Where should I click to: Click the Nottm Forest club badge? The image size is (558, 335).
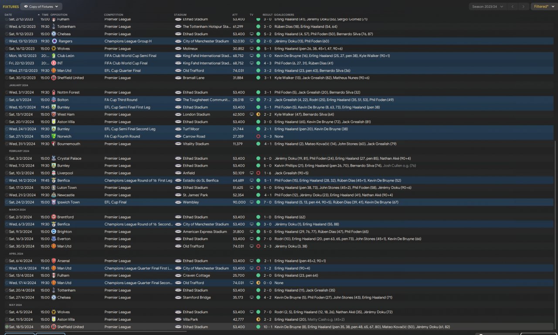pos(54,92)
